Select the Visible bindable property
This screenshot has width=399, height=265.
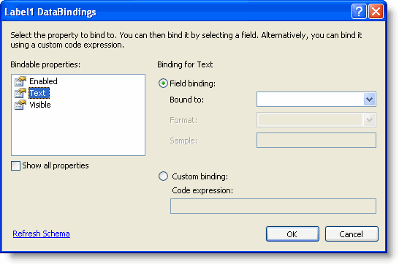40,105
